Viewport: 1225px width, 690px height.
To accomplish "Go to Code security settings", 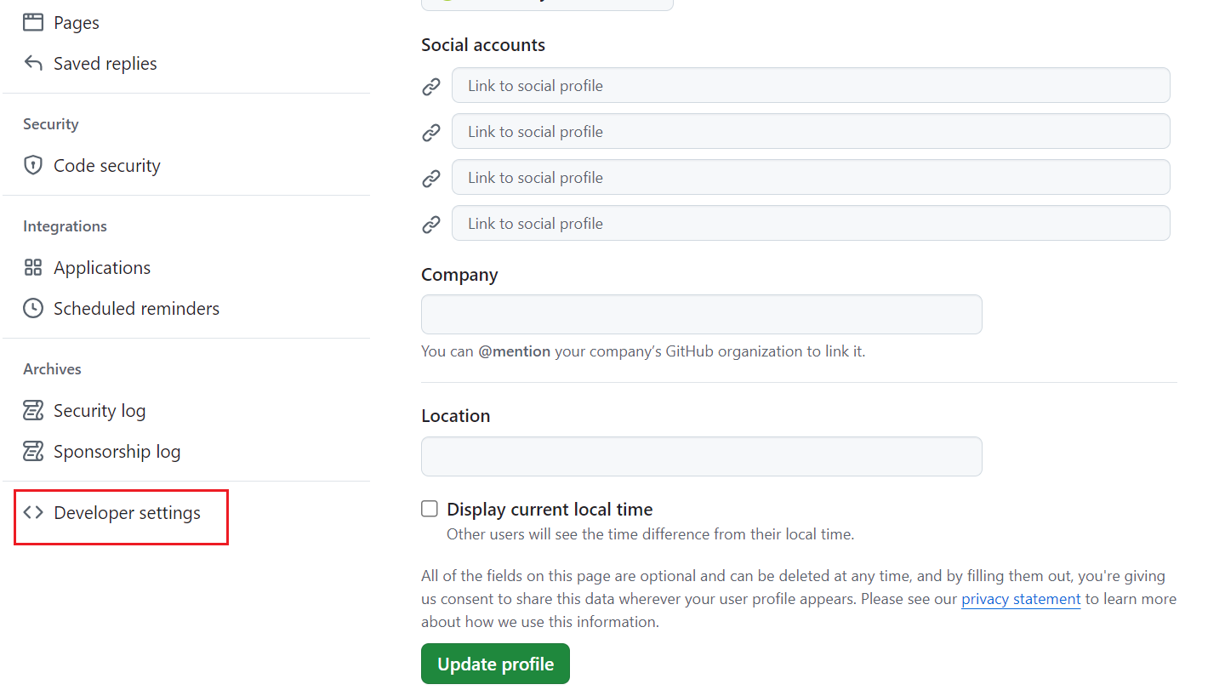I will click(106, 166).
